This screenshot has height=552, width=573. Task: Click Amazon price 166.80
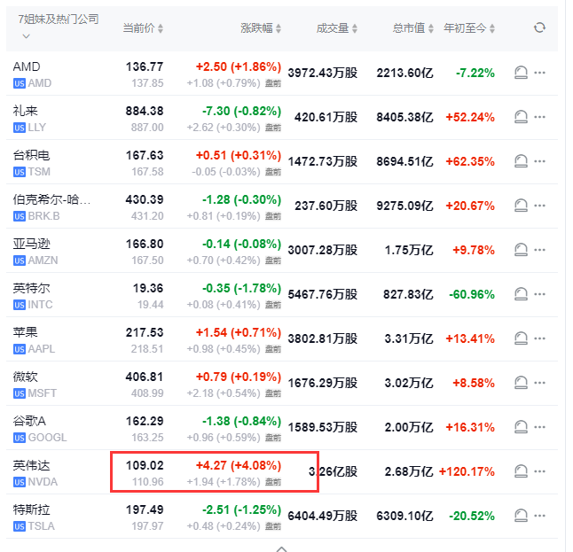click(145, 244)
